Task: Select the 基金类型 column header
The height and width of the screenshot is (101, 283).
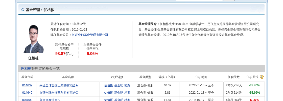Action: [145, 77]
